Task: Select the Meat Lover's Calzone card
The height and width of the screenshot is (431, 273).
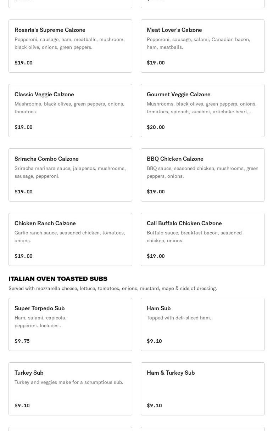Action: [202, 46]
